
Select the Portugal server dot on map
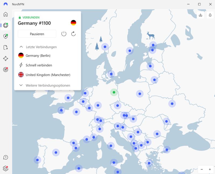pos(37,160)
